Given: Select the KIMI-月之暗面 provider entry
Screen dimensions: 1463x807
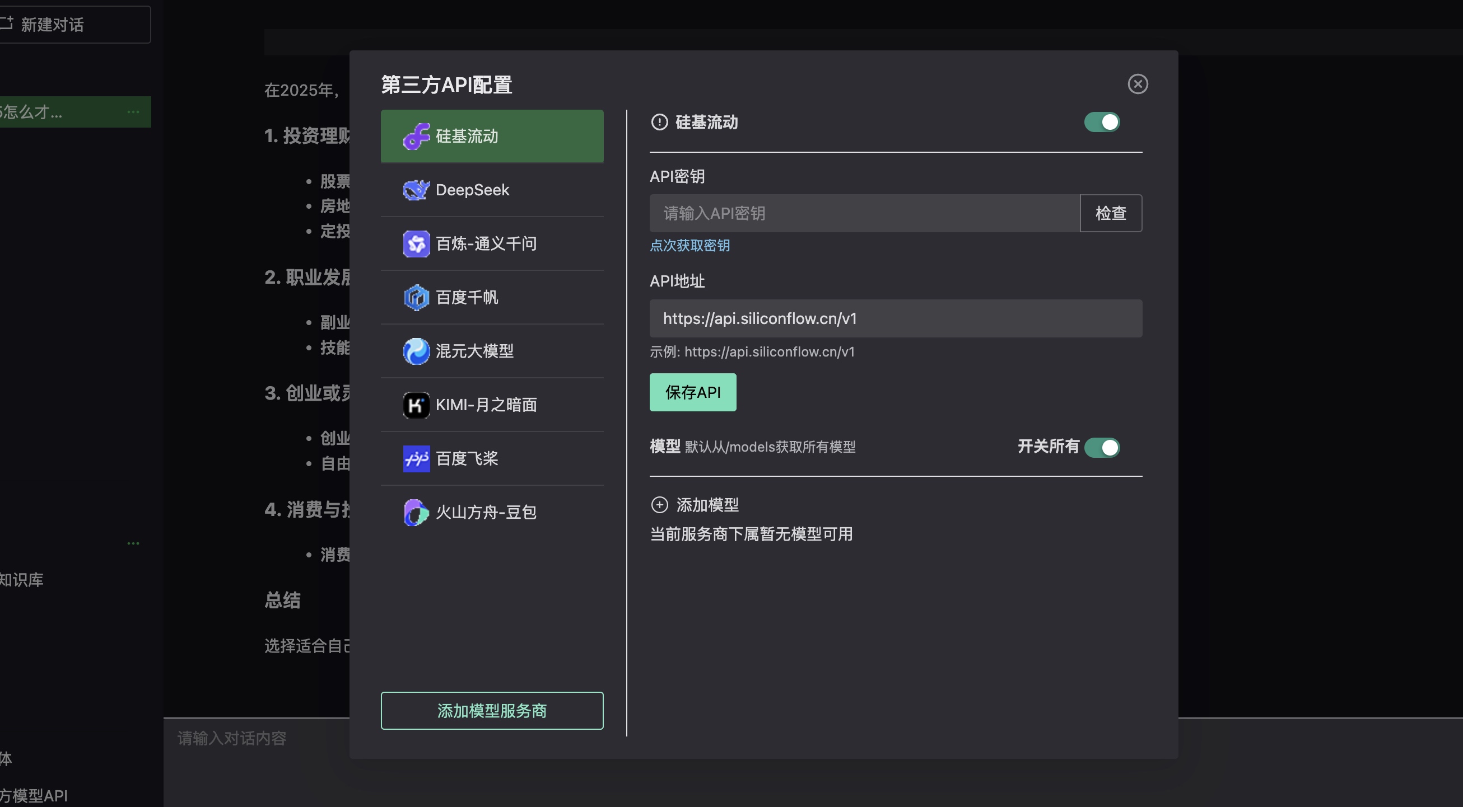Looking at the screenshot, I should [492, 405].
